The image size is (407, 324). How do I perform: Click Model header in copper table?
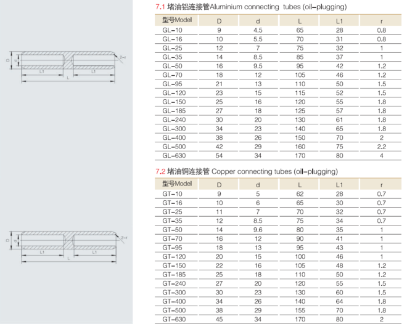point(177,184)
